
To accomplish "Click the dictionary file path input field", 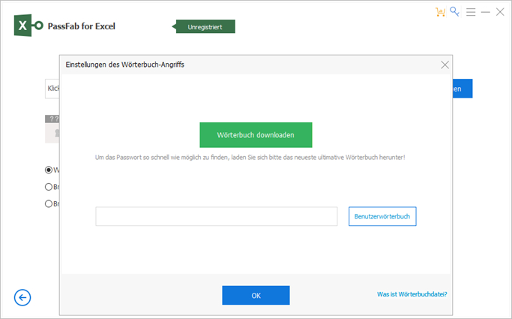I will click(216, 216).
